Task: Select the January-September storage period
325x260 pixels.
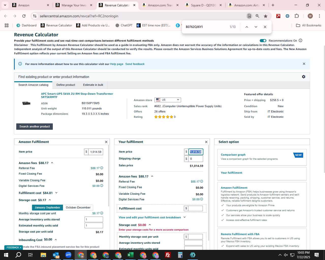Action: pos(47,207)
